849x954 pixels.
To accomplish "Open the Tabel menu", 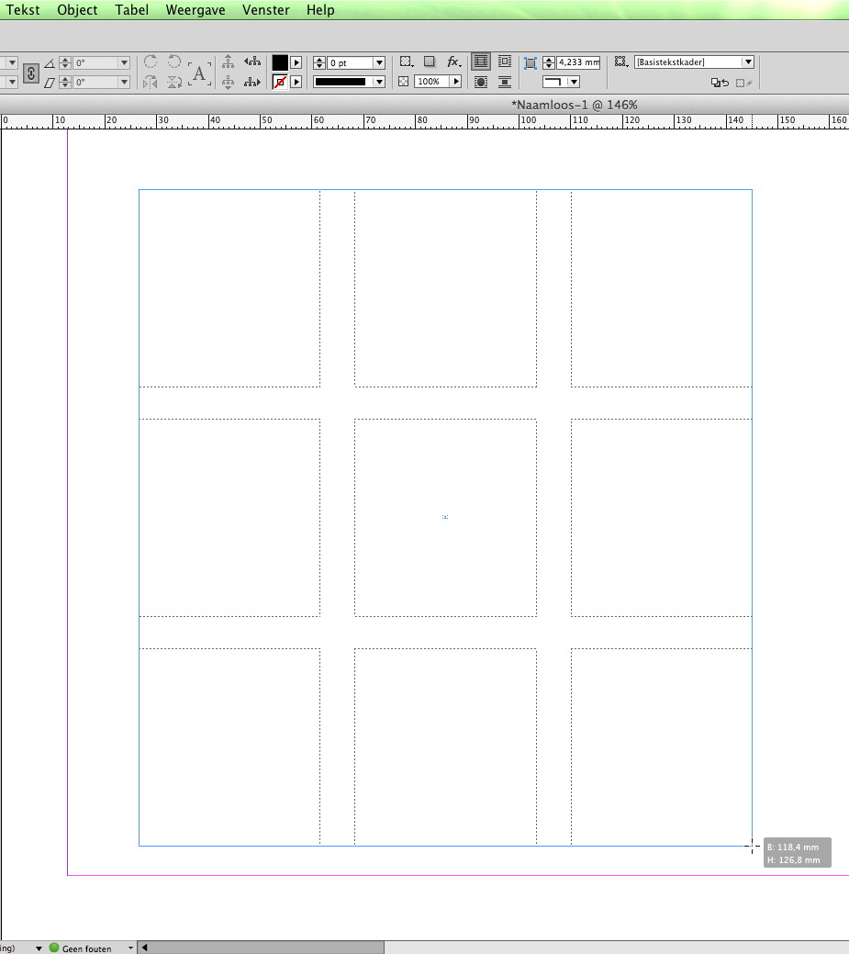I will [132, 10].
